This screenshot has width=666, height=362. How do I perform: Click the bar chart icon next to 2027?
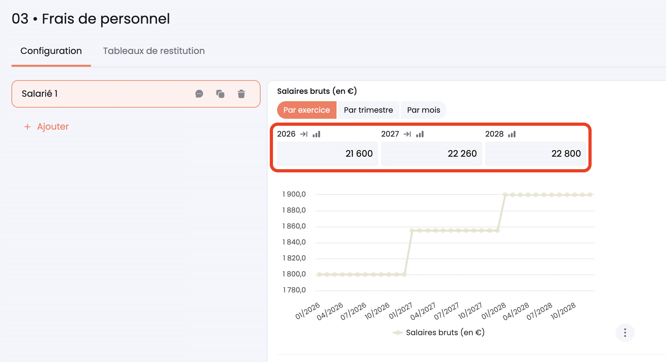coord(420,134)
